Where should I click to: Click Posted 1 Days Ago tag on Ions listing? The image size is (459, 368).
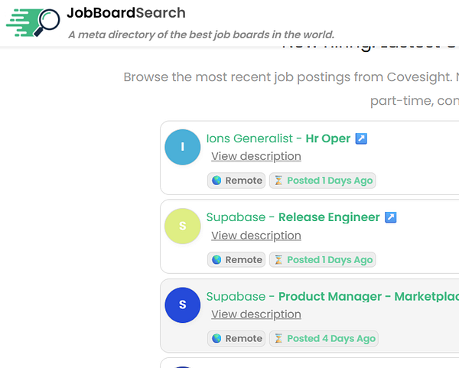coord(322,181)
